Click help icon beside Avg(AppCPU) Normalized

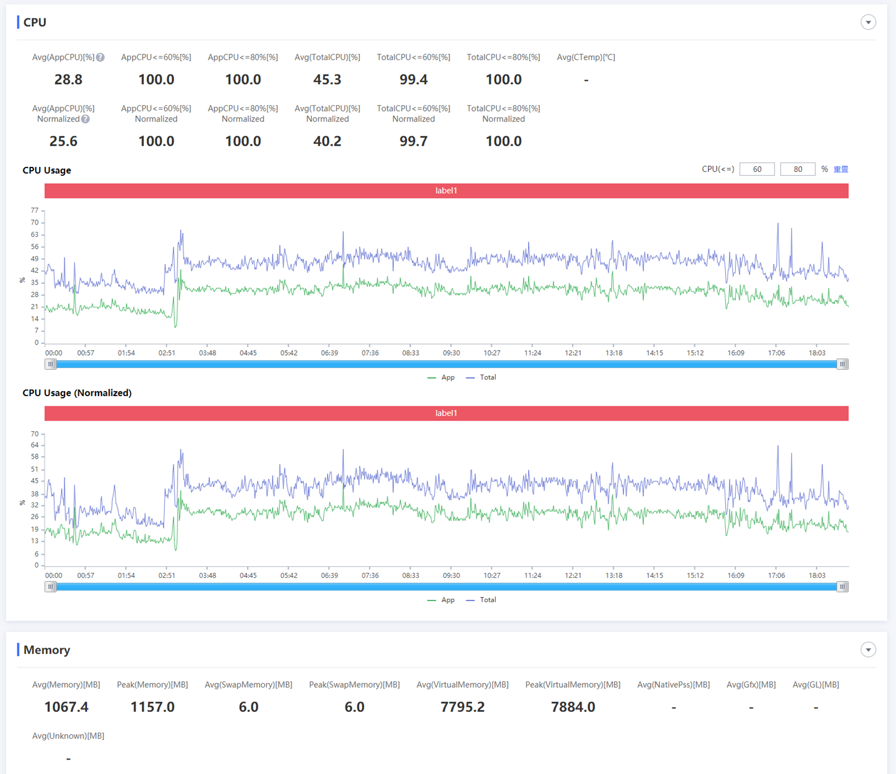pyautogui.click(x=85, y=119)
